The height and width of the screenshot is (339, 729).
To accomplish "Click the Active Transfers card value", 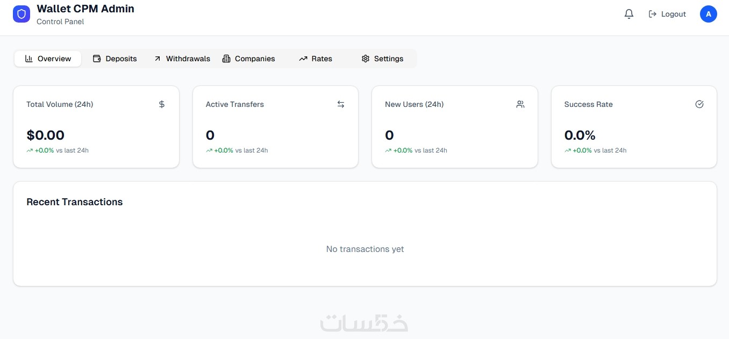I will (x=210, y=135).
